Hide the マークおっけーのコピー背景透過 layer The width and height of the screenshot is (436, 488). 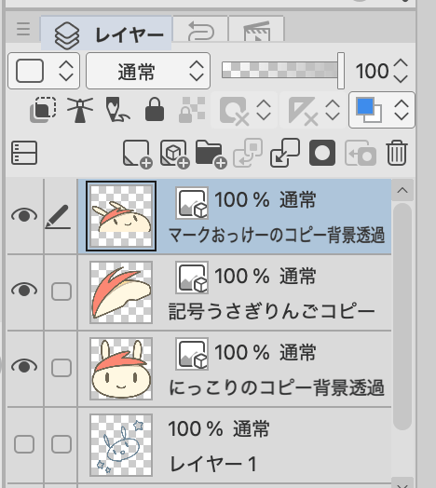tap(24, 215)
